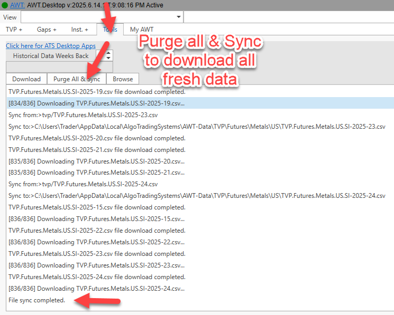
Task: Click the Browse button
Action: [123, 79]
